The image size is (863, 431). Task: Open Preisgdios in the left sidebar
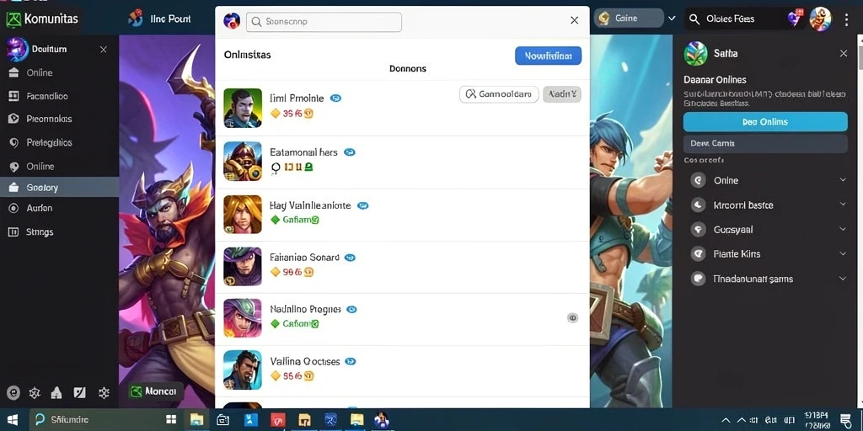tap(60, 142)
